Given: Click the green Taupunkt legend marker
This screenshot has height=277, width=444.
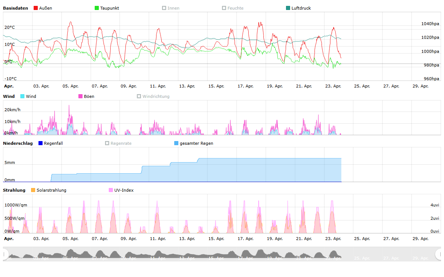Looking at the screenshot, I should [x=97, y=8].
